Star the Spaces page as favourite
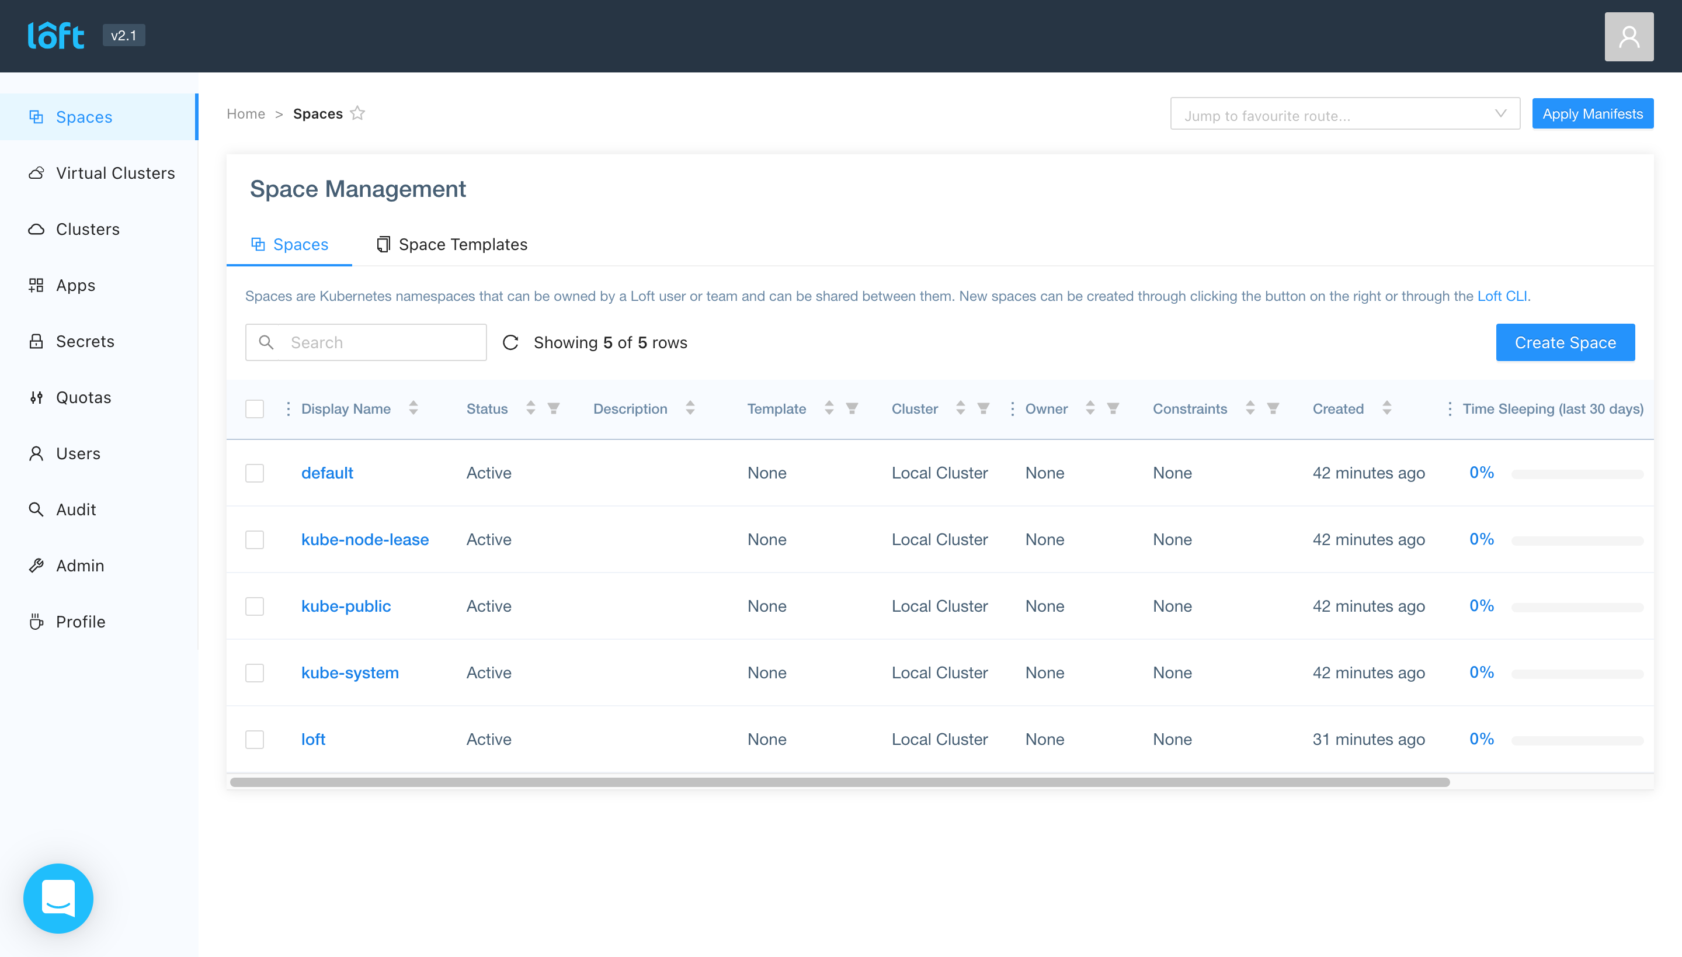The height and width of the screenshot is (957, 1682). pos(357,114)
